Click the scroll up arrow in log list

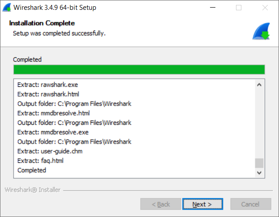[x=259, y=85]
